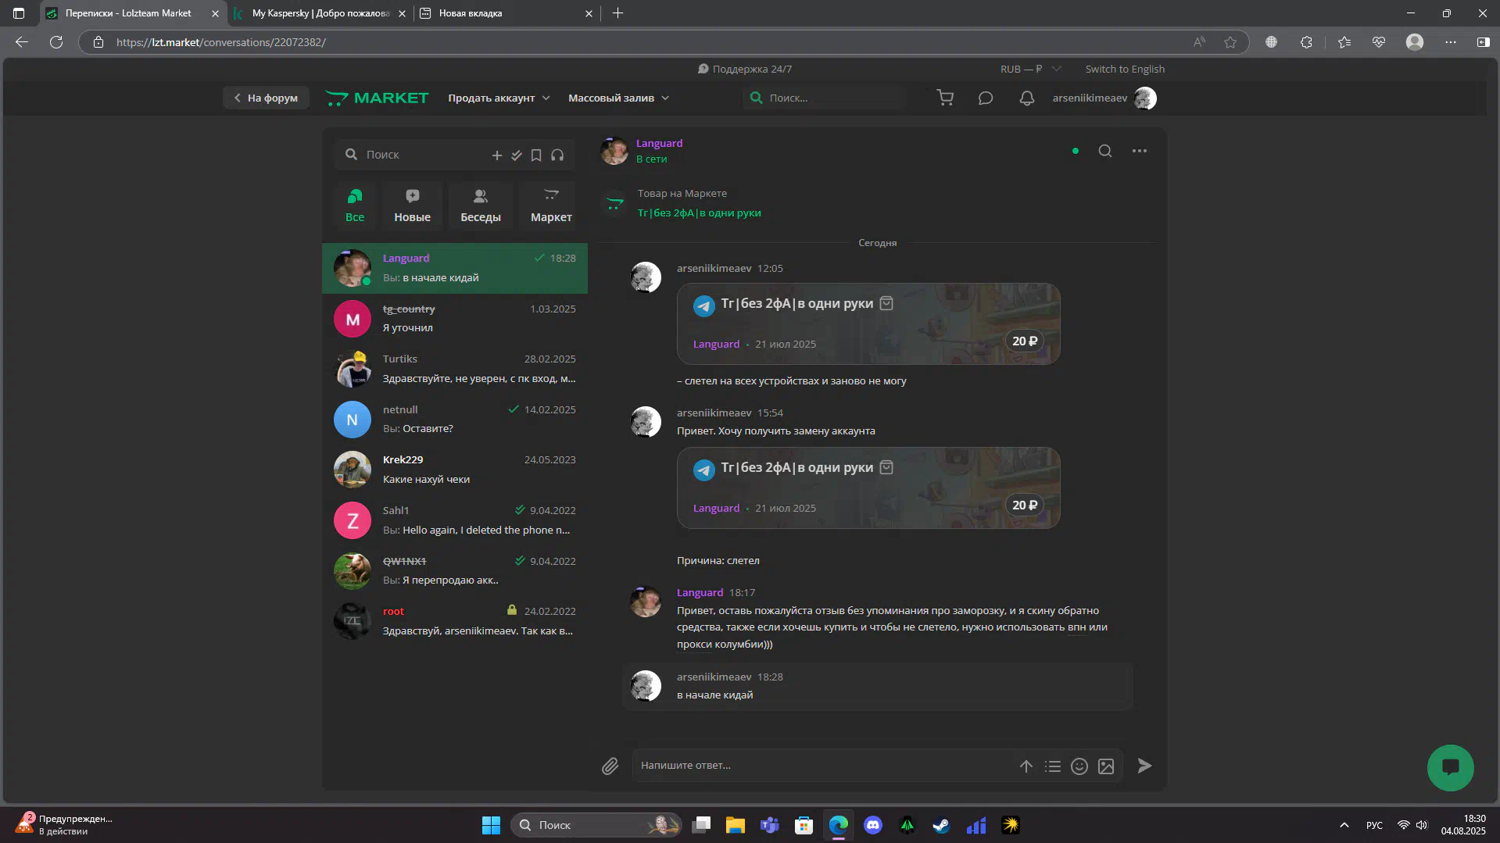Image resolution: width=1500 pixels, height=843 pixels.
Task: Expand the Массовый залив dropdown
Action: pos(618,98)
